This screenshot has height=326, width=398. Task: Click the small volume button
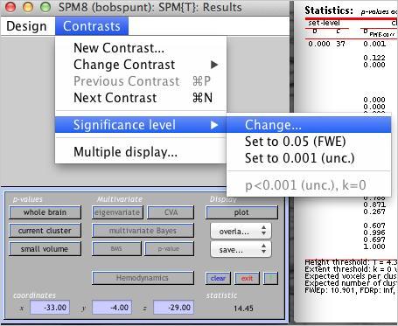(x=45, y=249)
